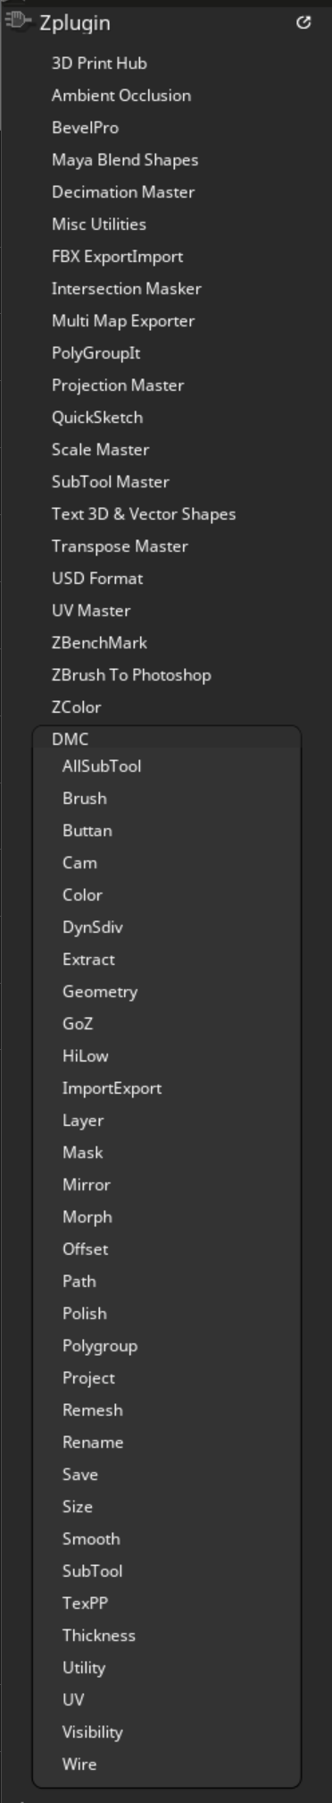
Task: Open the ZColor plugin section
Action: tap(76, 707)
